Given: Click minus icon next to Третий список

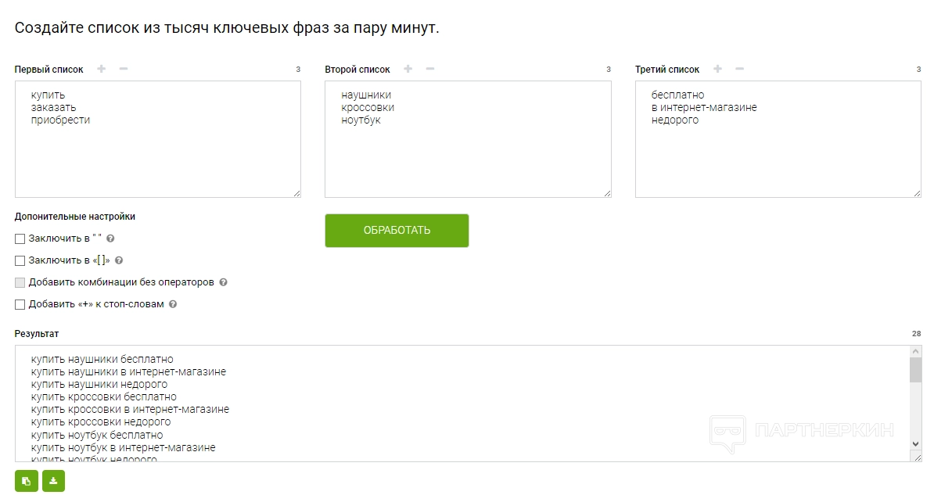Looking at the screenshot, I should tap(740, 70).
